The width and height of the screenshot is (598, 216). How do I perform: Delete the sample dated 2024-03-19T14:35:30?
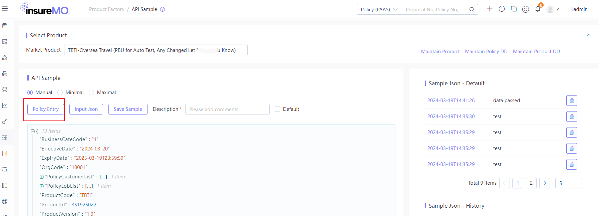tap(572, 116)
